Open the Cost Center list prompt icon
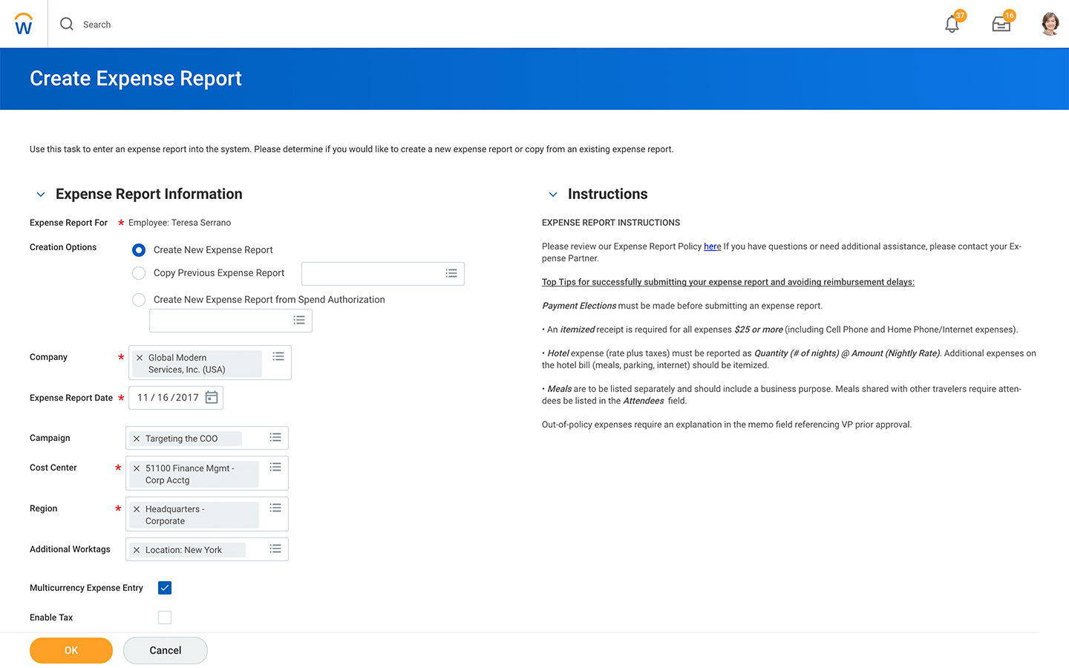 [275, 468]
